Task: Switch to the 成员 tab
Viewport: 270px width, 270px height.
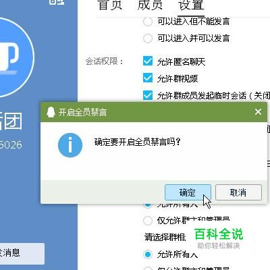Action: [150, 5]
